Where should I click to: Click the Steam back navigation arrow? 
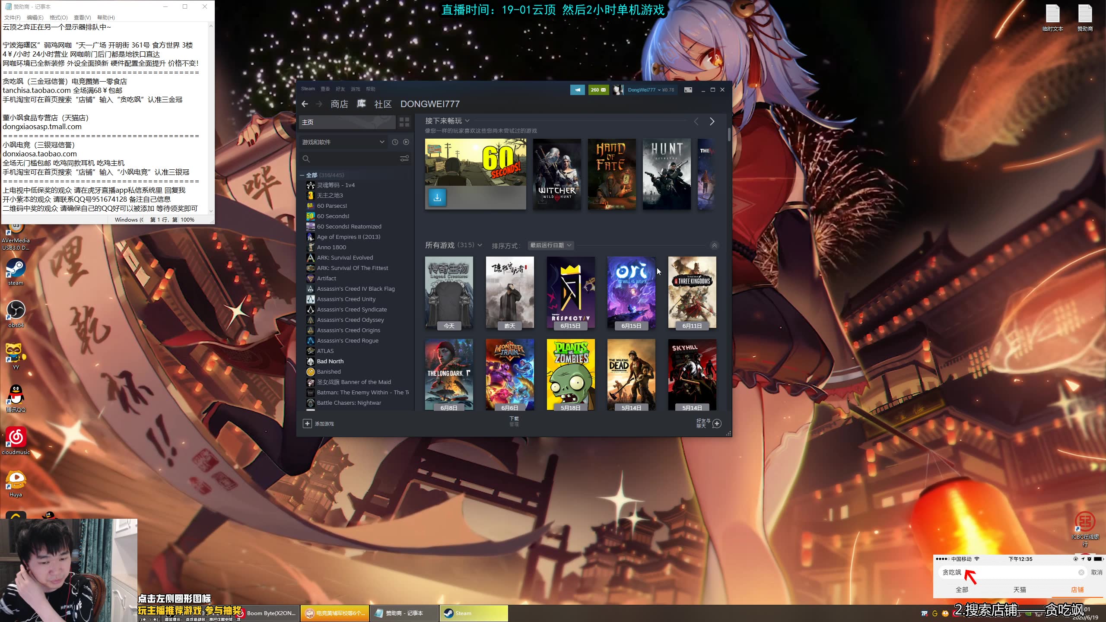(305, 104)
